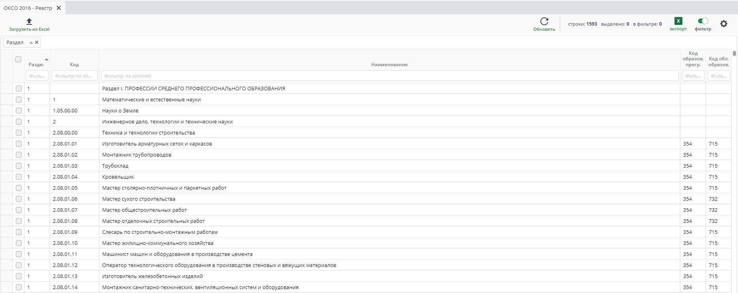Click Монтажник санитарно-технических, вентиляционных систем и оборудования
738x293 pixels.
(x=200, y=287)
